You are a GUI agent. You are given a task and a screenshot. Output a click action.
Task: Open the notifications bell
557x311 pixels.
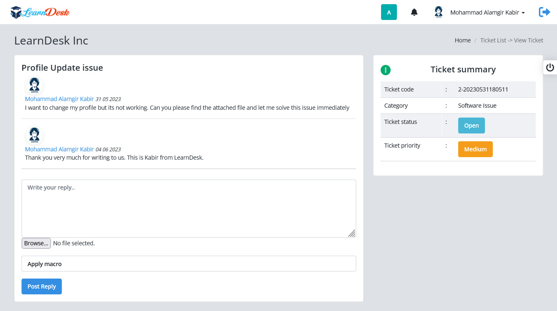pyautogui.click(x=414, y=12)
